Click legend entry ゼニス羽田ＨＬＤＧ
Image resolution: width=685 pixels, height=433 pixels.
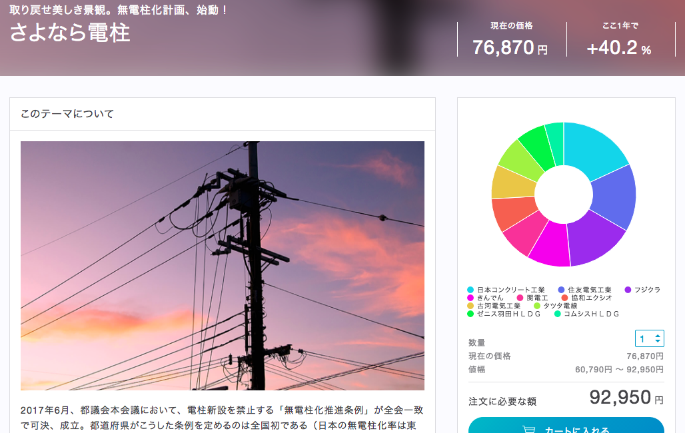click(504, 314)
